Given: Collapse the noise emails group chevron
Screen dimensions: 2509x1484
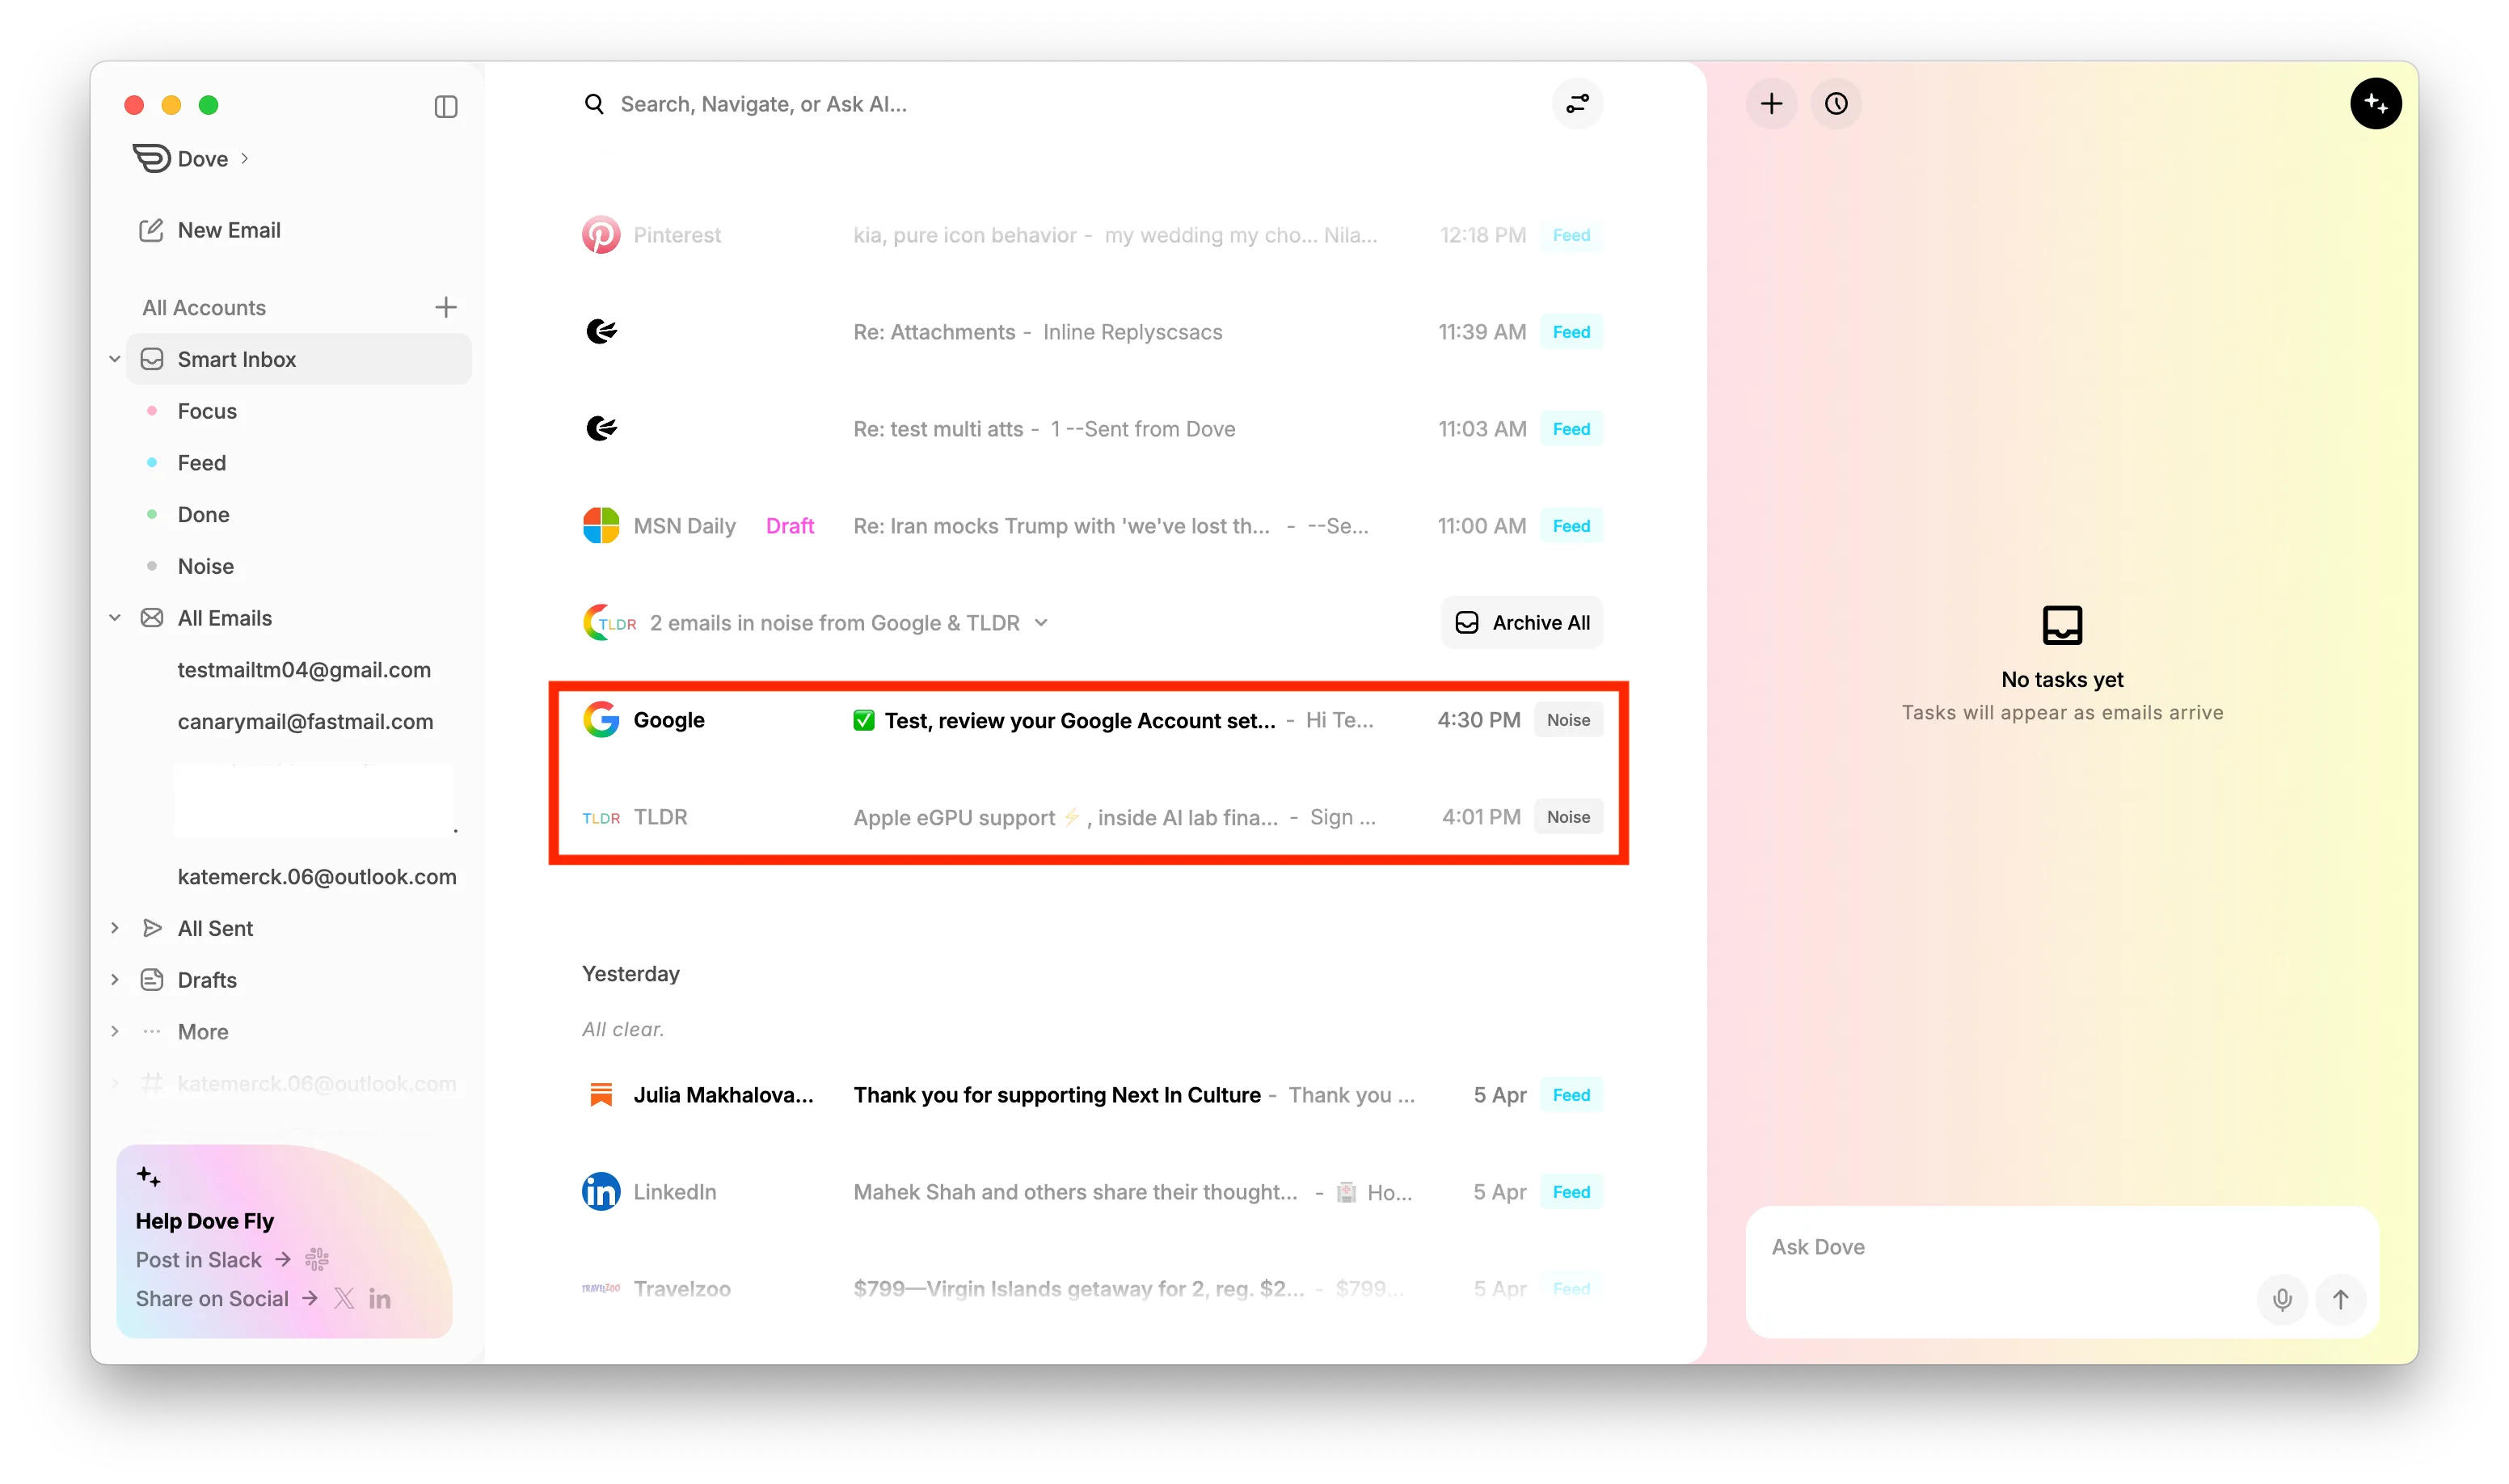Looking at the screenshot, I should tap(1041, 623).
